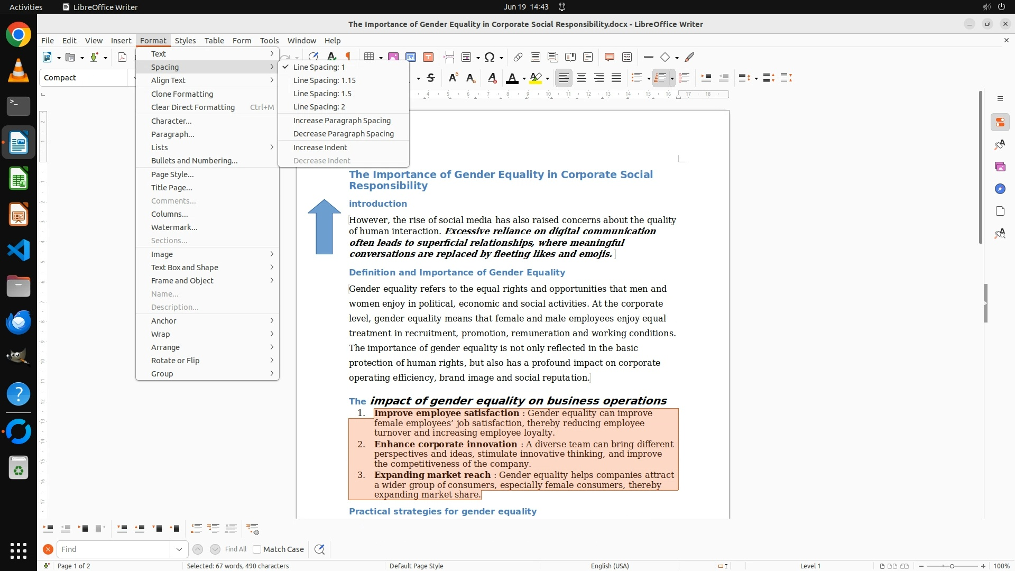Click the Justified alignment icon
The width and height of the screenshot is (1015, 571).
pyautogui.click(x=616, y=78)
